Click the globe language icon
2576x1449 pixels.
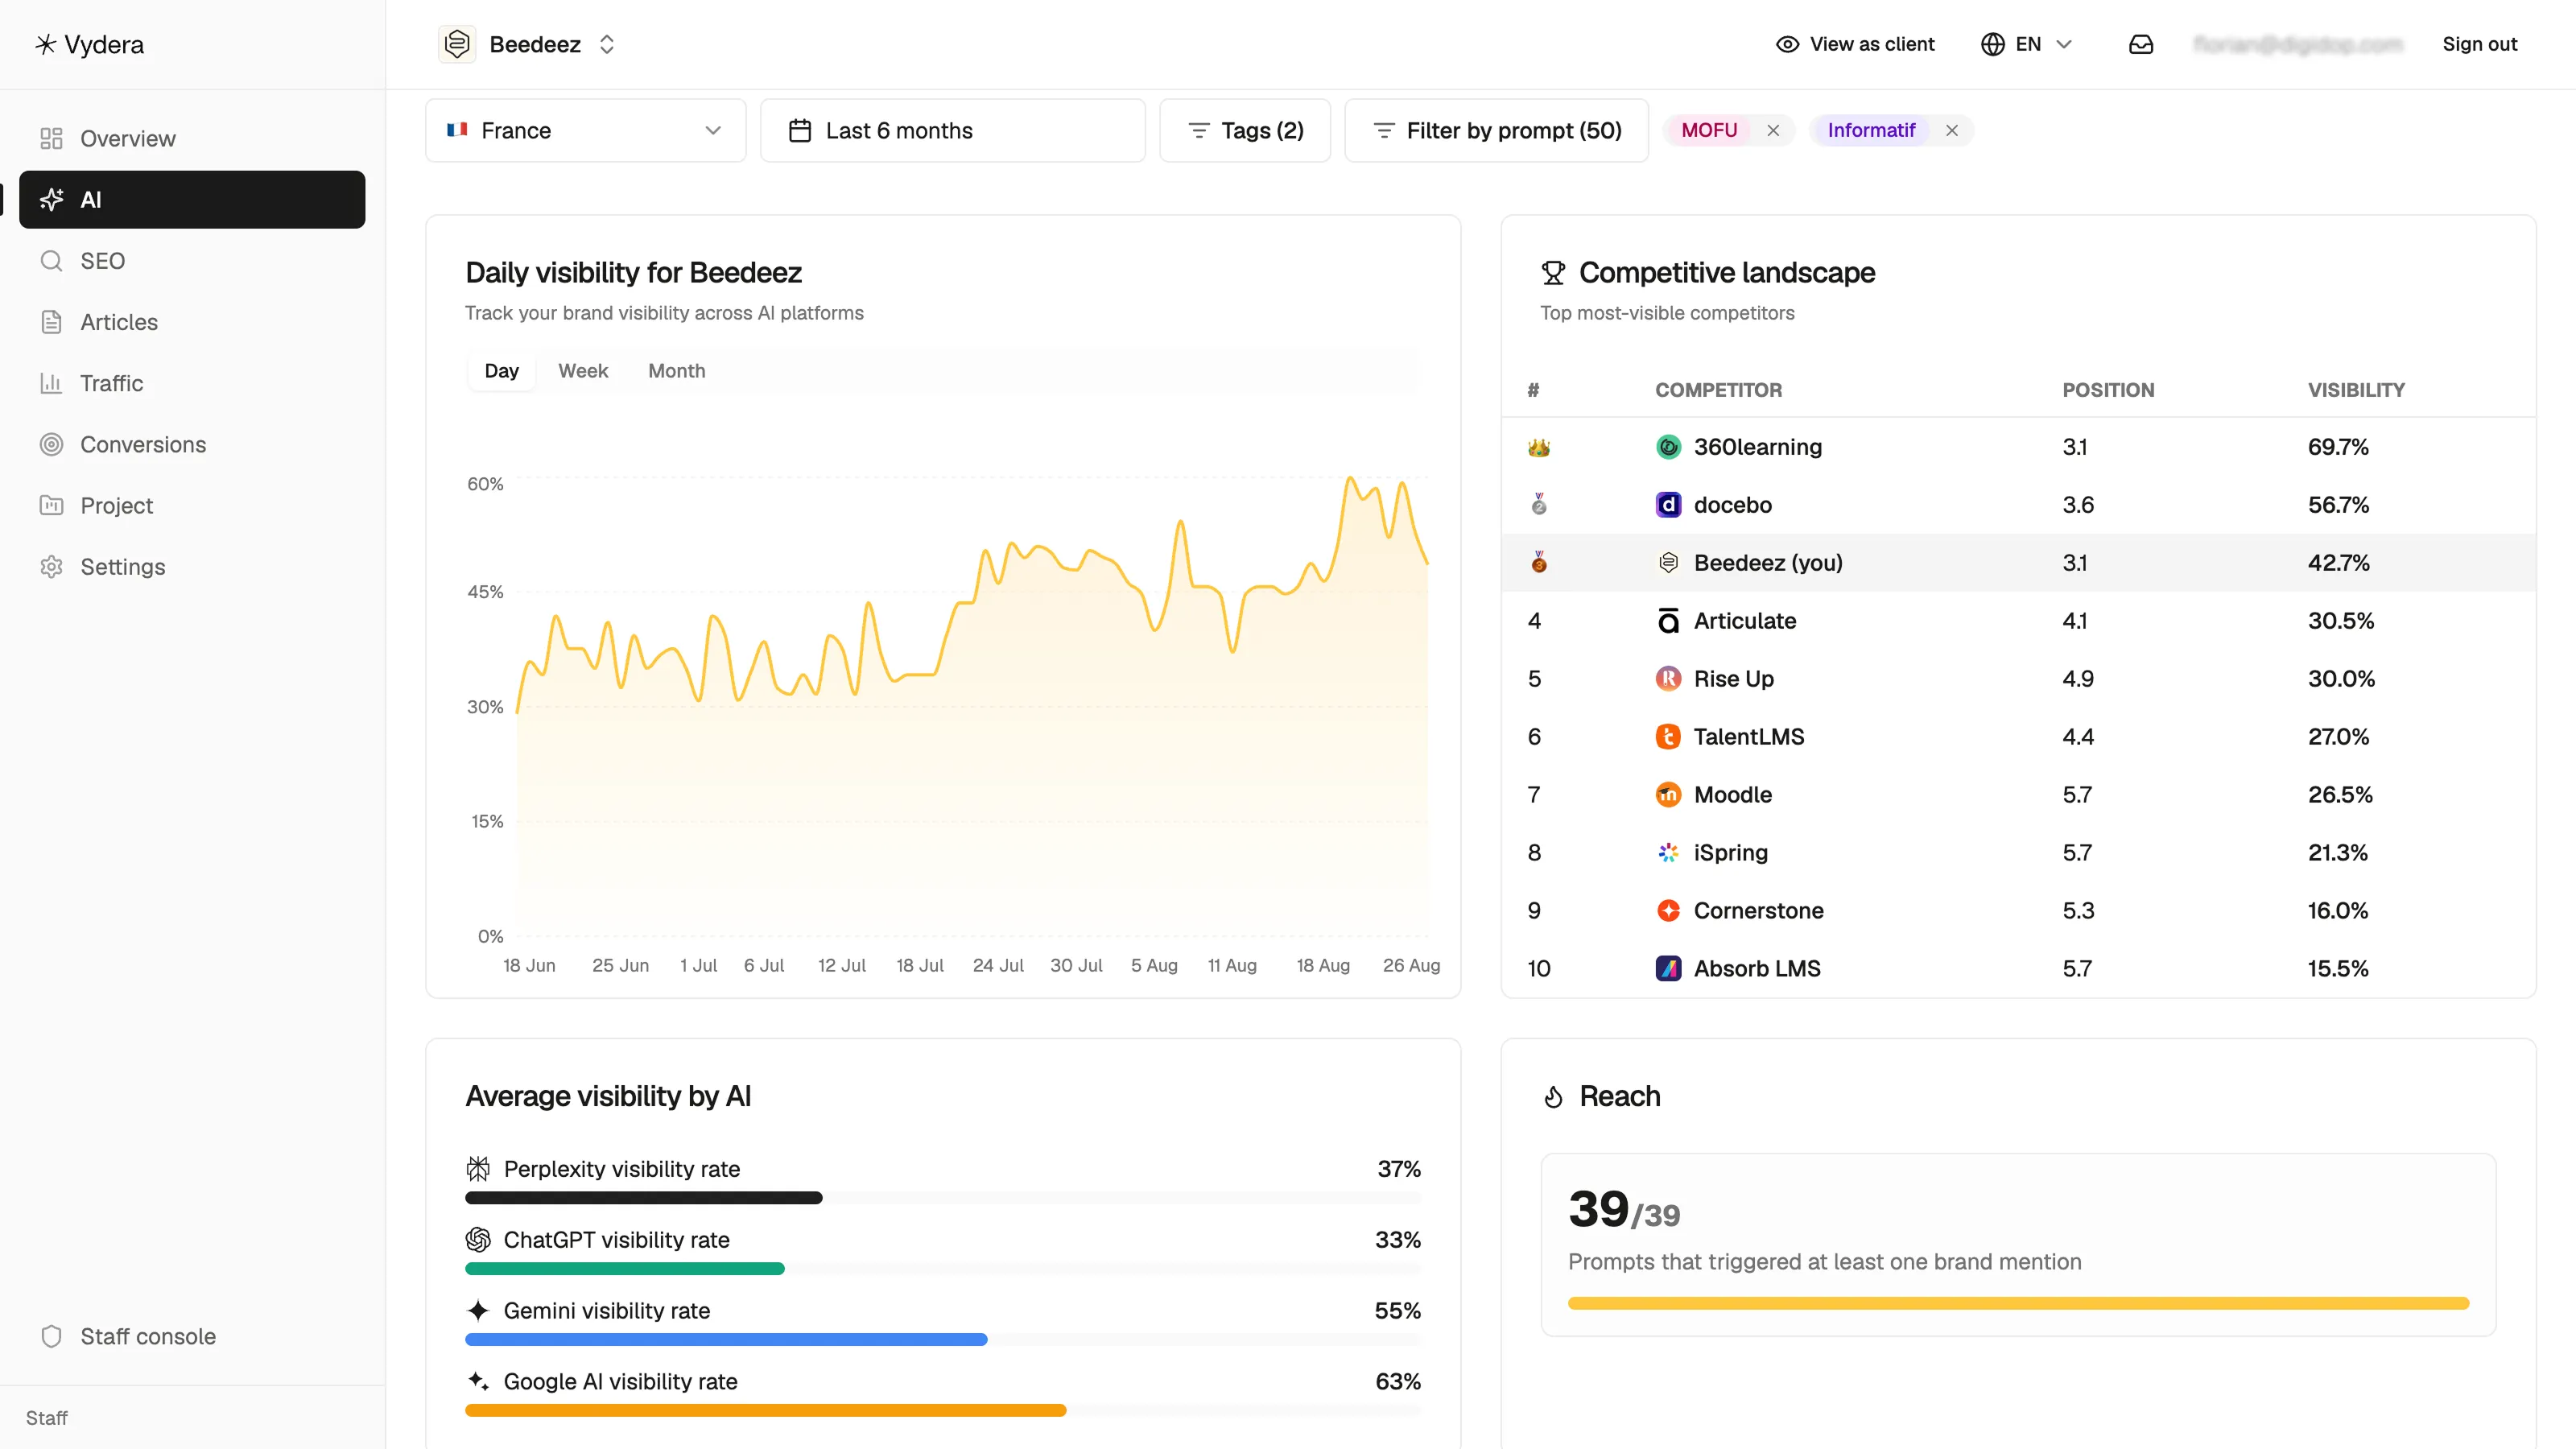coord(1992,44)
